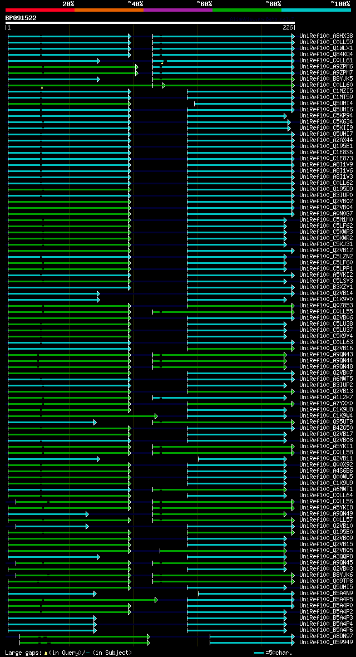
Task: Select label UniRef100_C0LL60
Action: (327, 85)
